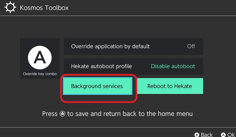
Task: Open Background services
Action: [97, 86]
